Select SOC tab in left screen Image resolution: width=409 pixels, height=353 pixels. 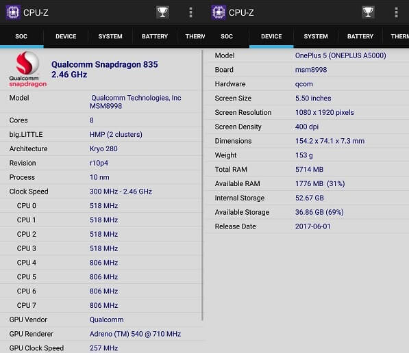pyautogui.click(x=21, y=36)
